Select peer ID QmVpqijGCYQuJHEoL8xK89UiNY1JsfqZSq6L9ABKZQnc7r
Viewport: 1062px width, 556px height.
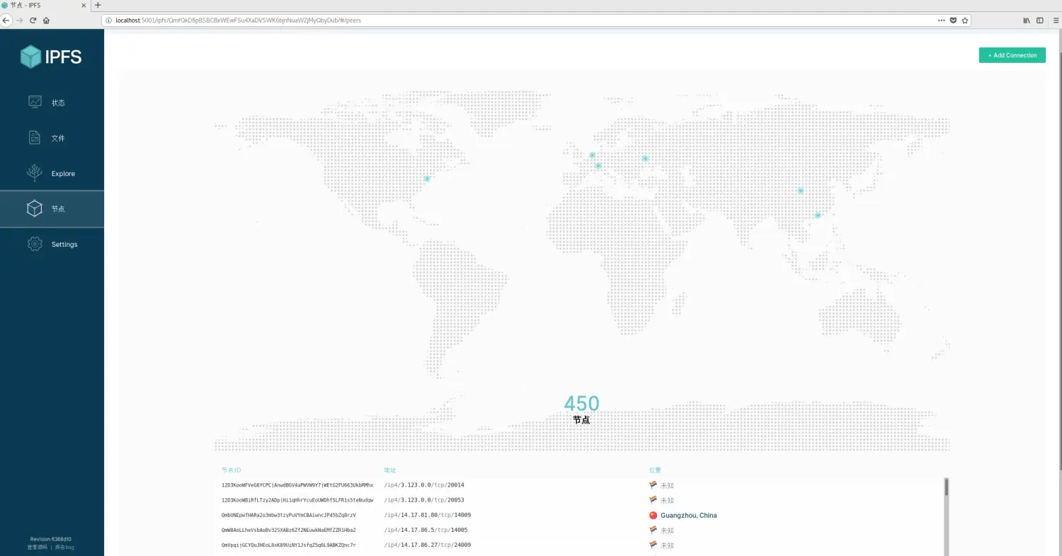coord(289,545)
